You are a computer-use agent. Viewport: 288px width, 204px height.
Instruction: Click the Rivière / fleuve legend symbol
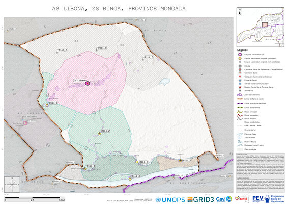coord(240,142)
